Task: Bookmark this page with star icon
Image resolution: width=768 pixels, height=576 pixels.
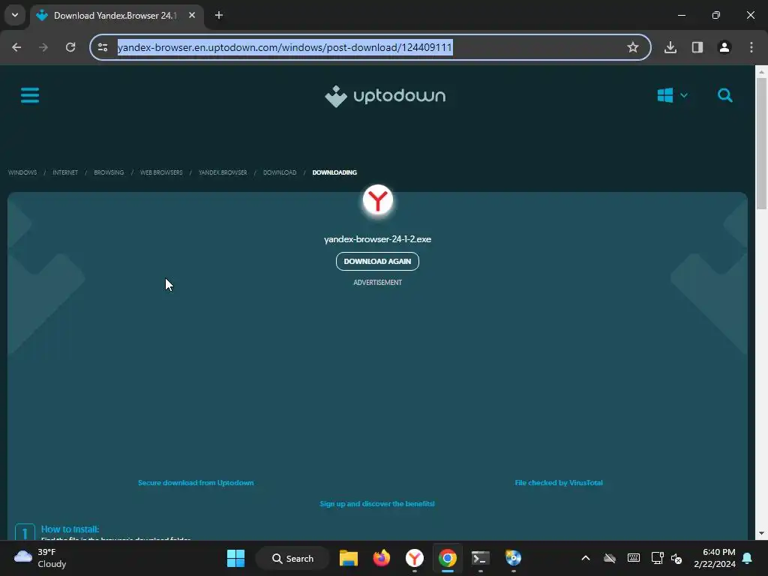Action: pyautogui.click(x=633, y=47)
